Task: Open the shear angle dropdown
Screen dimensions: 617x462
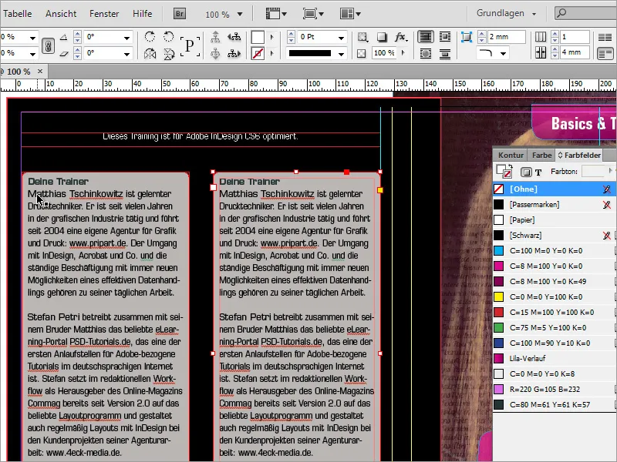Action: 126,54
